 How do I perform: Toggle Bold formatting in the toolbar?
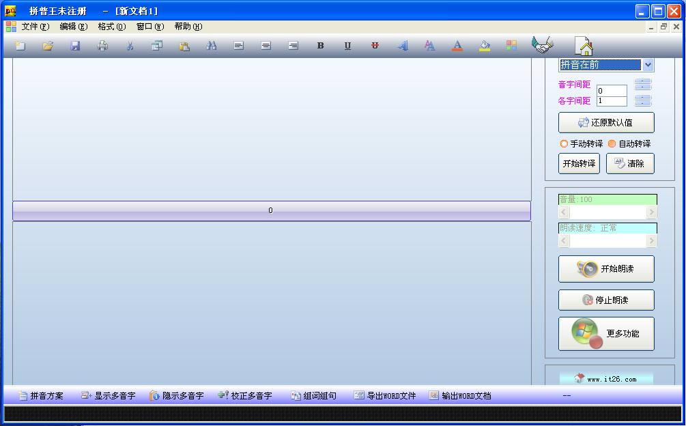click(x=320, y=46)
